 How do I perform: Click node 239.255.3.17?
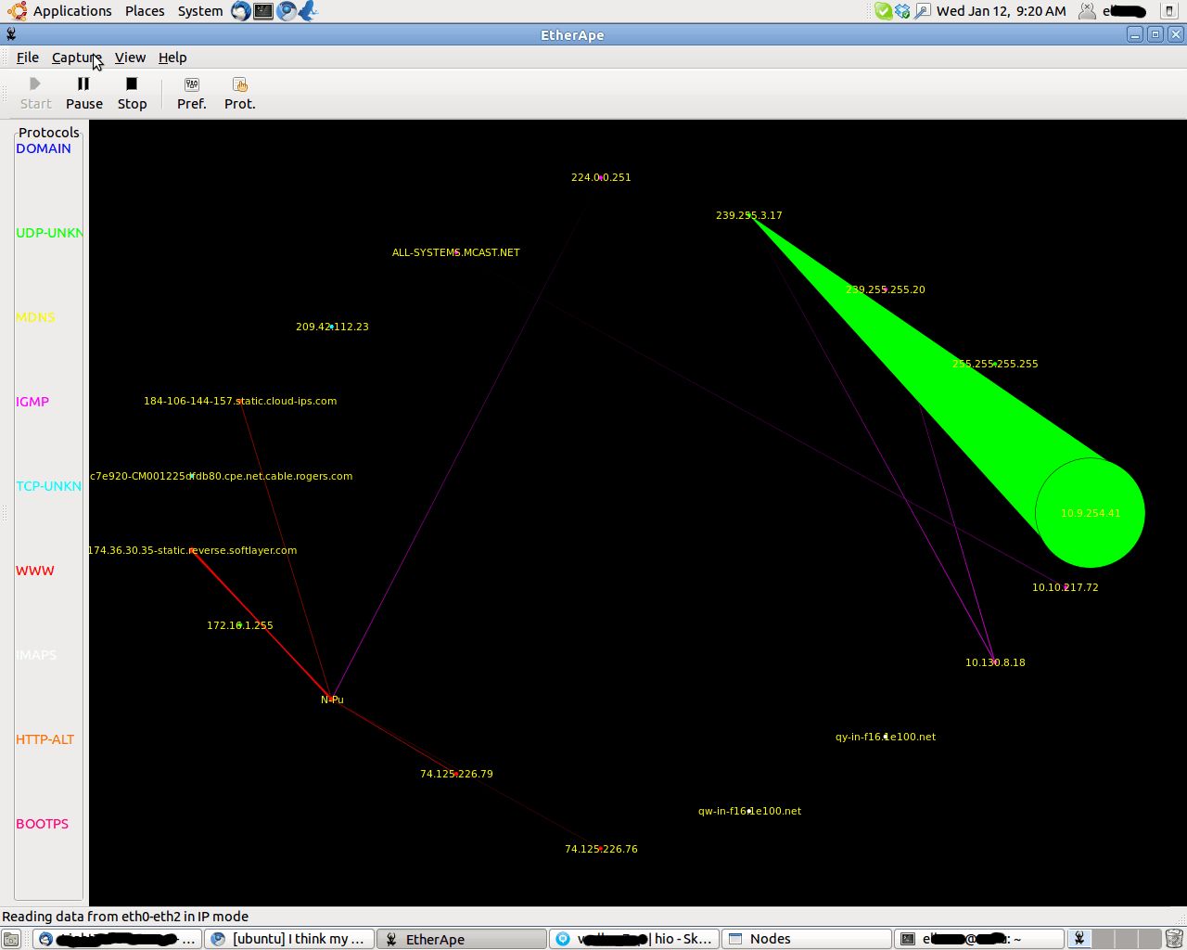[x=748, y=215]
